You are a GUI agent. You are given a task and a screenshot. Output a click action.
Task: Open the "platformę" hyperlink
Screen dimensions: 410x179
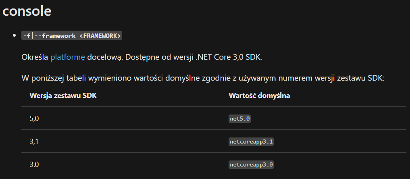pos(67,57)
